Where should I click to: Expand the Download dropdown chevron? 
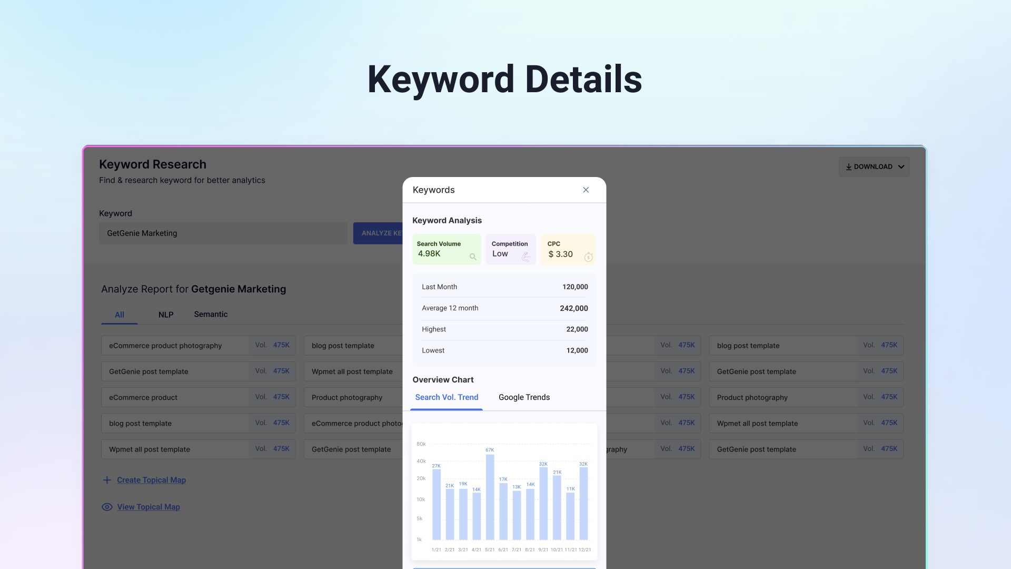click(x=901, y=167)
